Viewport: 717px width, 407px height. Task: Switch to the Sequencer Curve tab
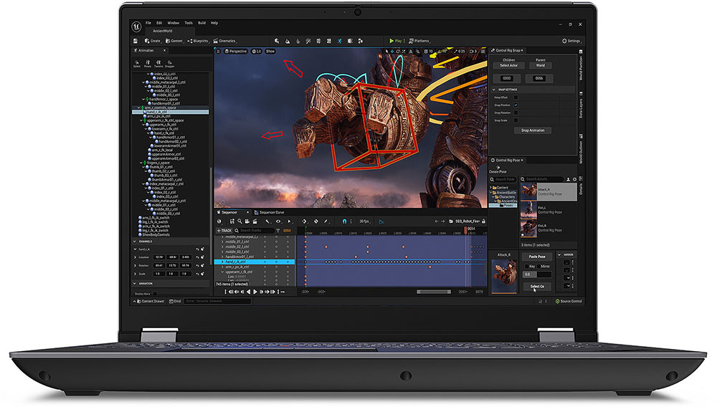(x=270, y=212)
